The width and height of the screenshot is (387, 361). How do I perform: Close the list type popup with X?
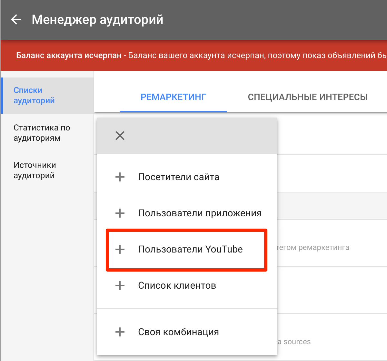coord(120,136)
